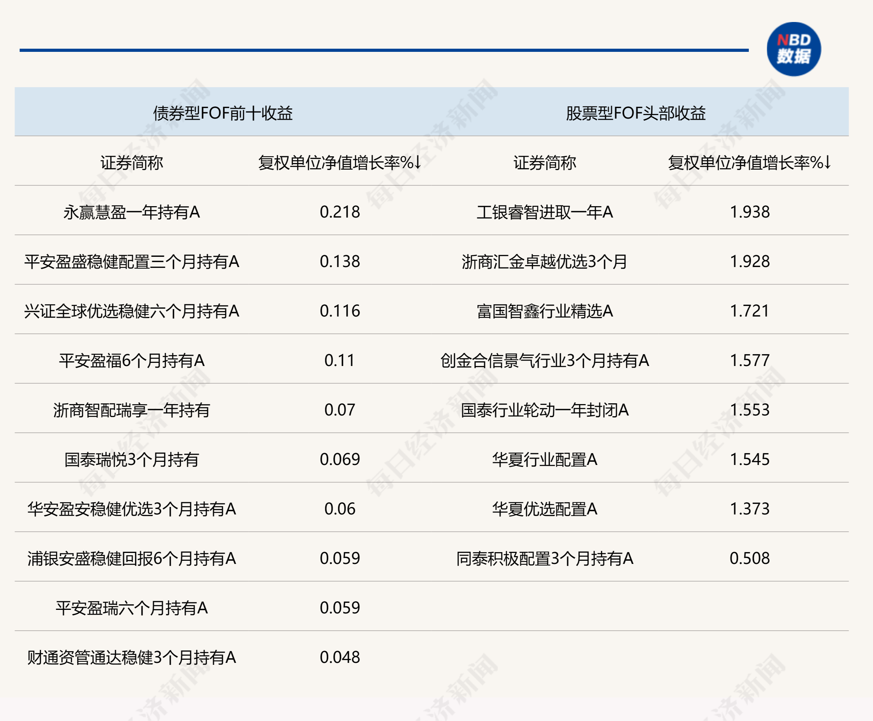The height and width of the screenshot is (721, 873).
Task: Click the value 0.069
Action: coord(340,459)
